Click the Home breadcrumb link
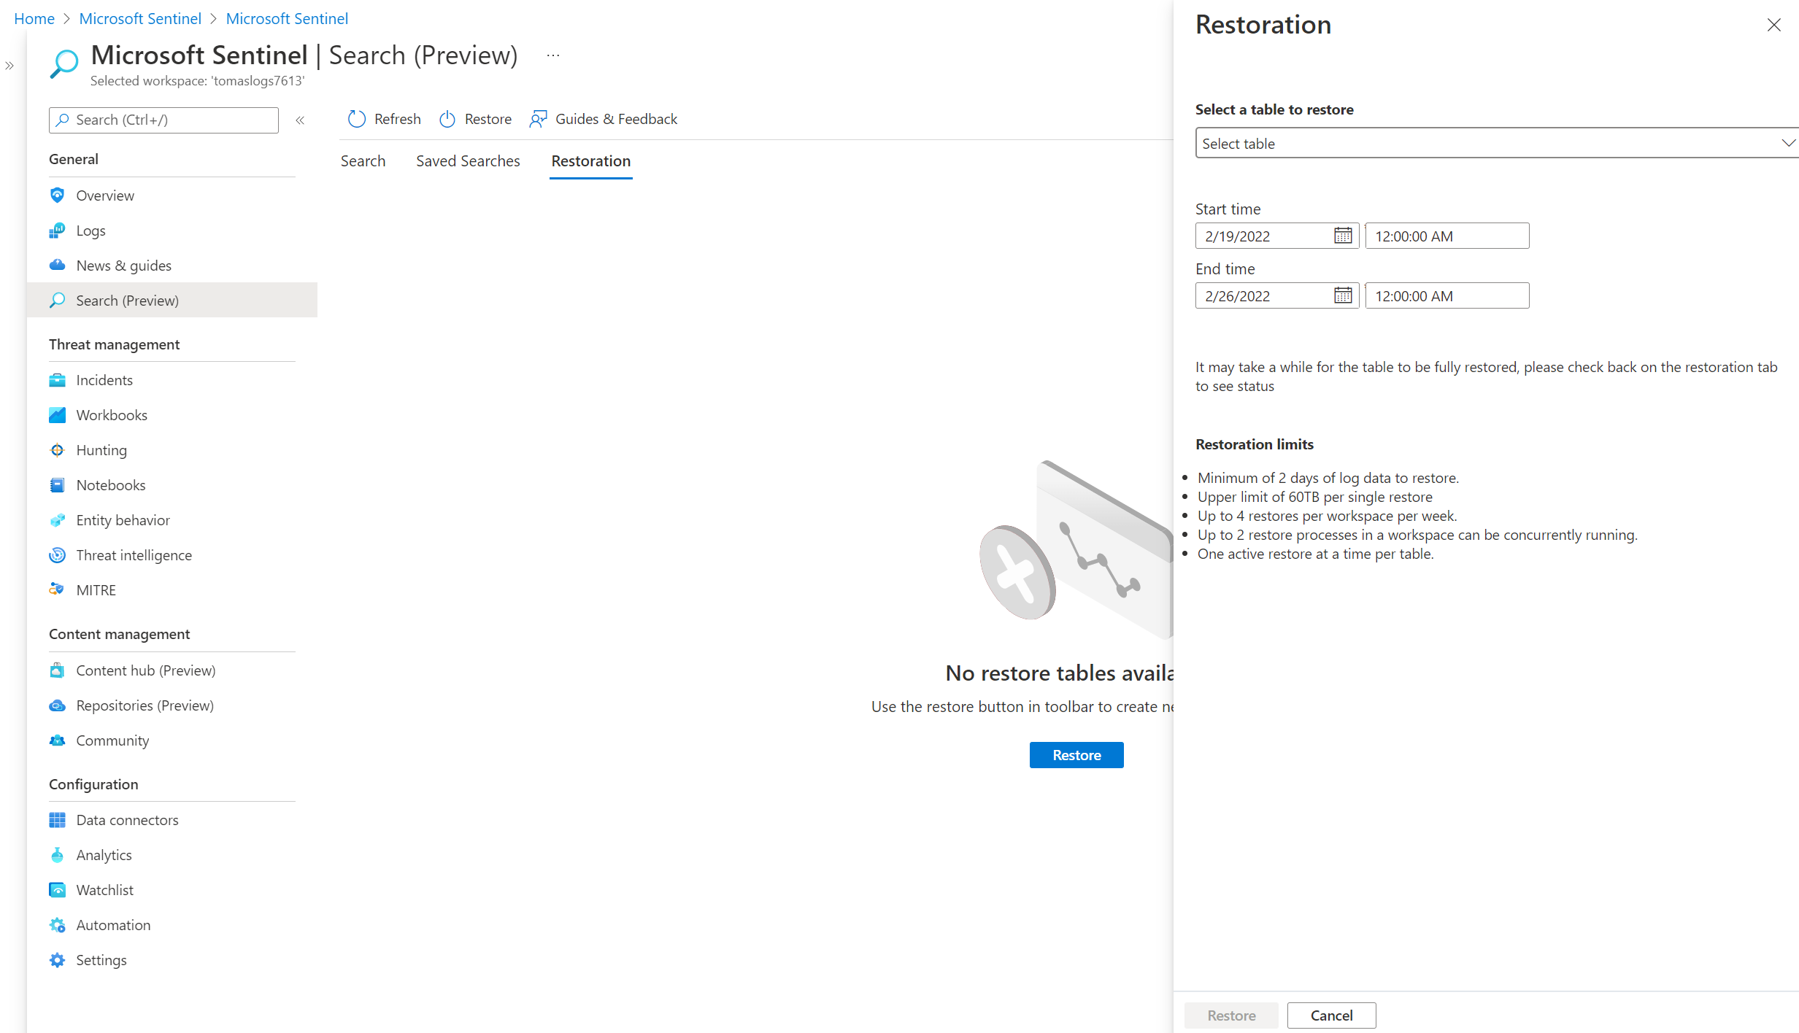The image size is (1799, 1033). coord(34,19)
